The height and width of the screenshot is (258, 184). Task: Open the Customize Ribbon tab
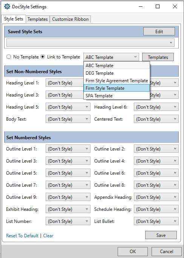(70, 19)
